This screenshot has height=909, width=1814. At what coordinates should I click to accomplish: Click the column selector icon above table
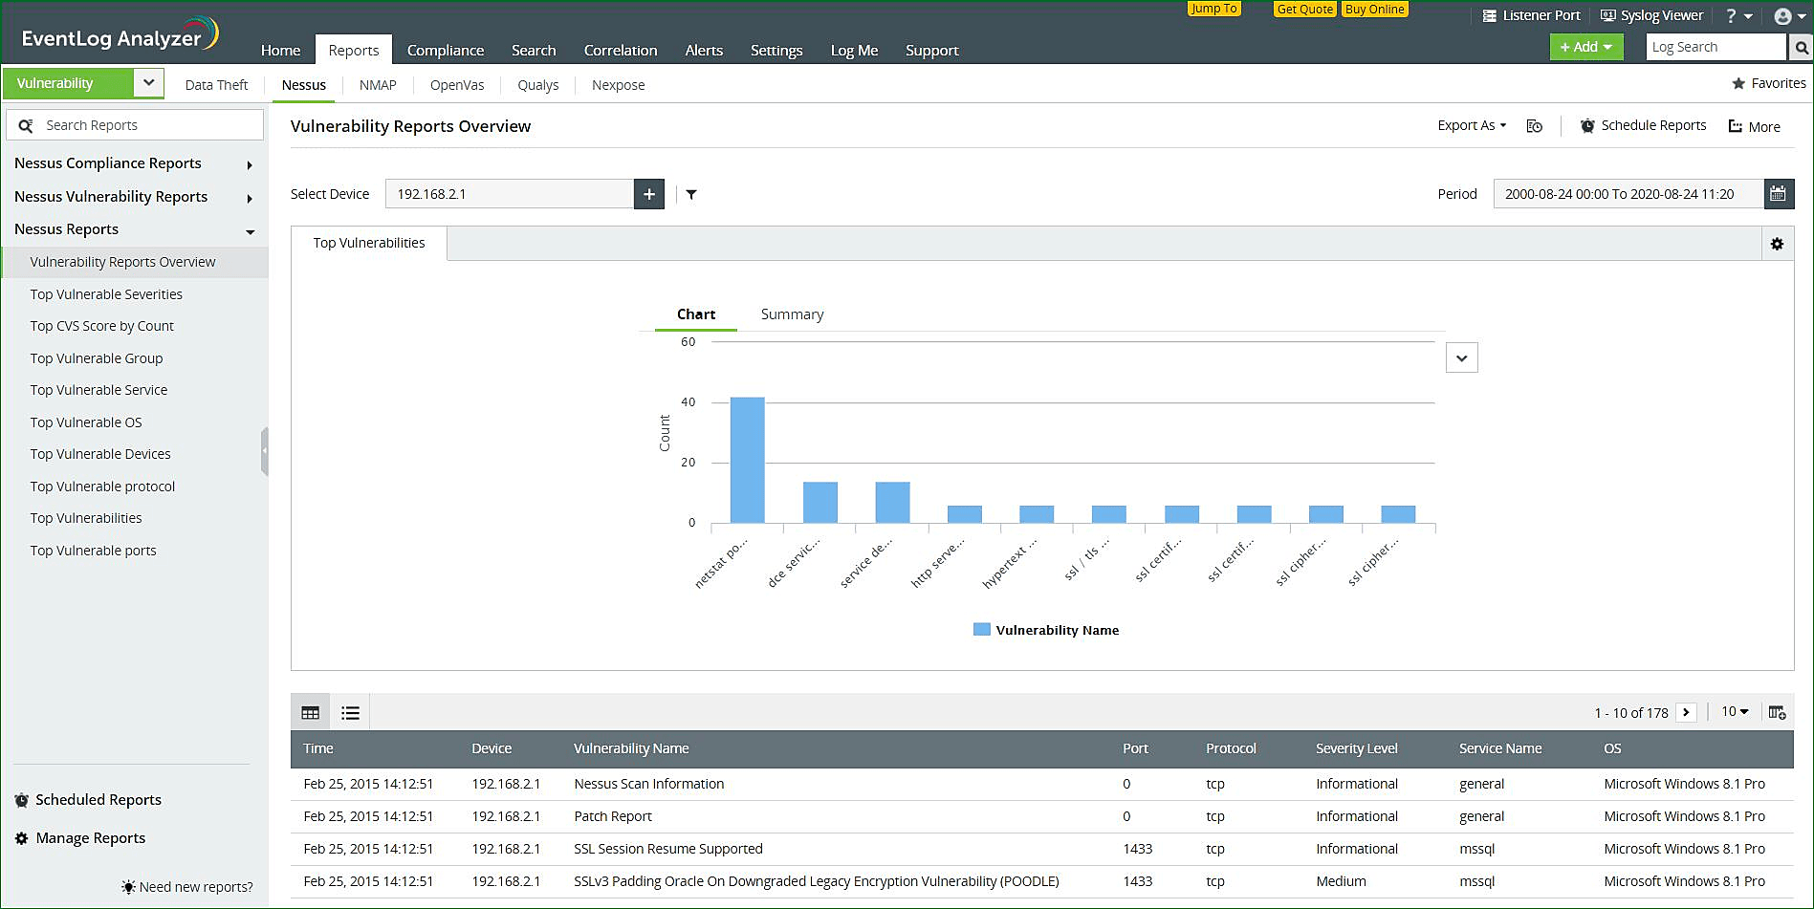1777,712
